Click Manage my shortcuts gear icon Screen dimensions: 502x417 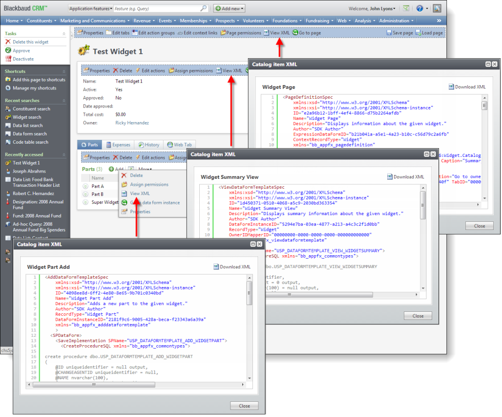pos(8,88)
